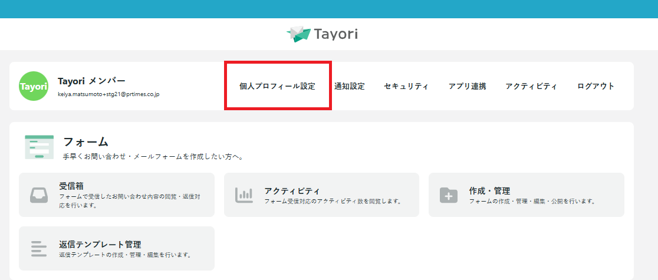
Task: Click ログアウト to sign out
Action: coord(596,87)
